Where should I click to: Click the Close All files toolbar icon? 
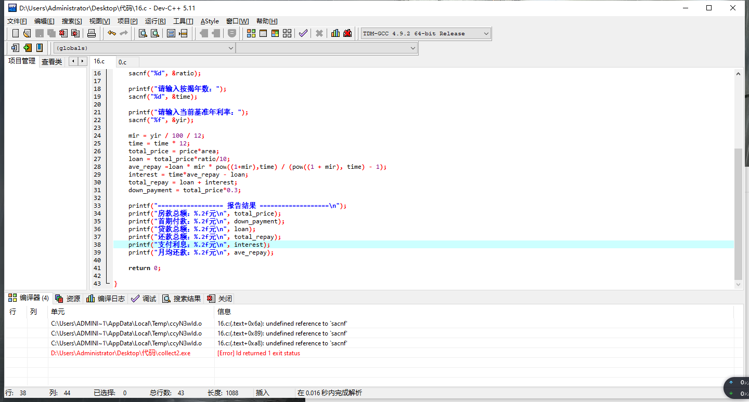point(75,33)
